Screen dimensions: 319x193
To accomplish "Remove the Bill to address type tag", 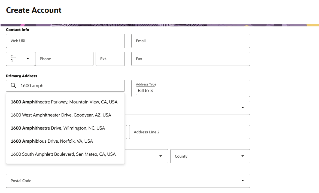I will click(x=152, y=91).
